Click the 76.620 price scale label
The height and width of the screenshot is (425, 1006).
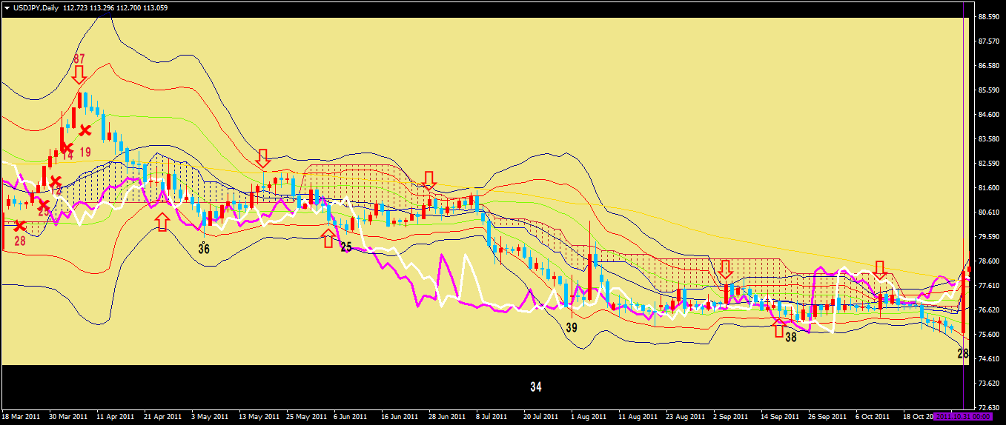click(x=988, y=309)
